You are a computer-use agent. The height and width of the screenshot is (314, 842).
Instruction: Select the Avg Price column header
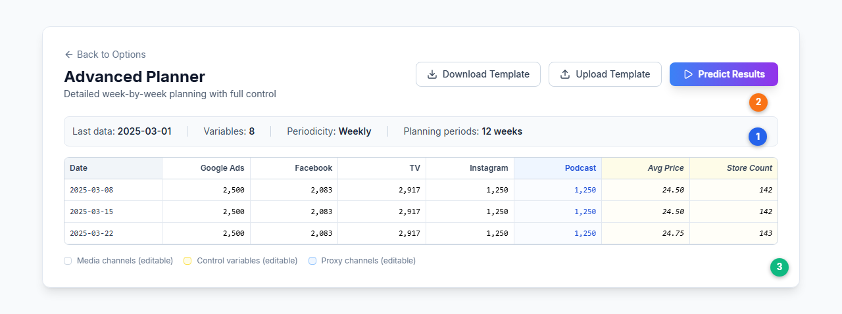[x=646, y=168]
